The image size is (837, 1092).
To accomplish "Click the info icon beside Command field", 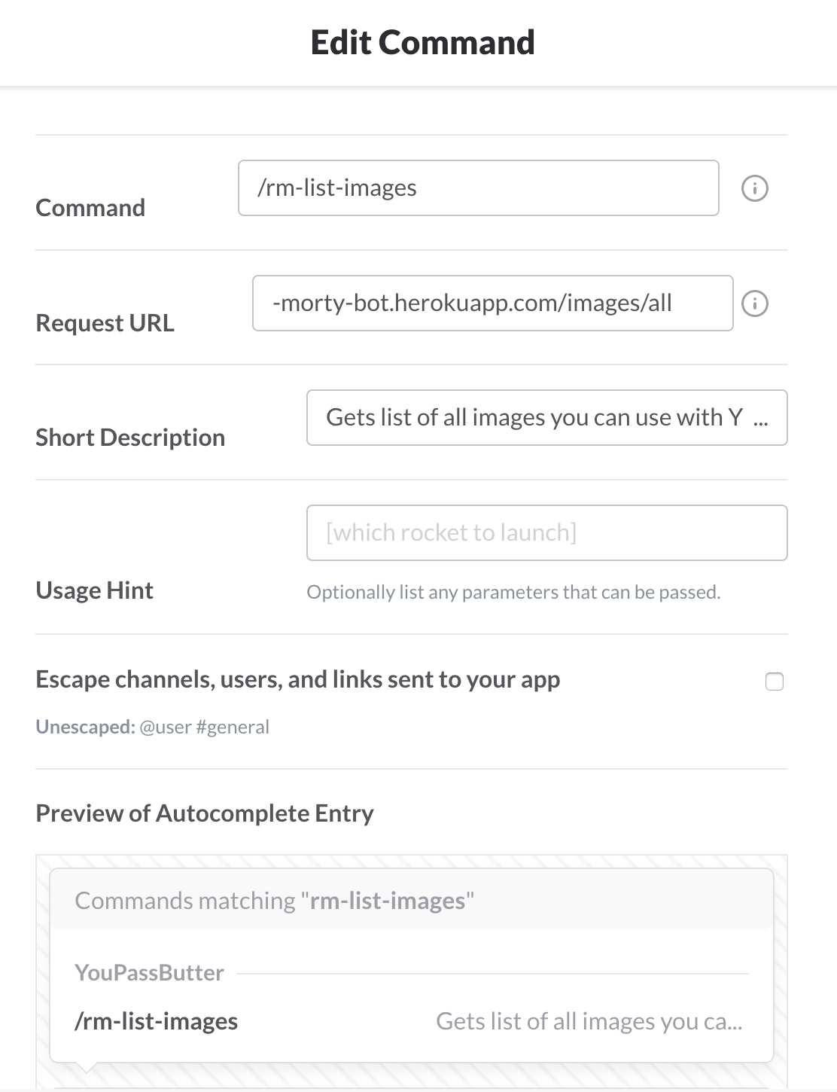I will click(x=755, y=188).
